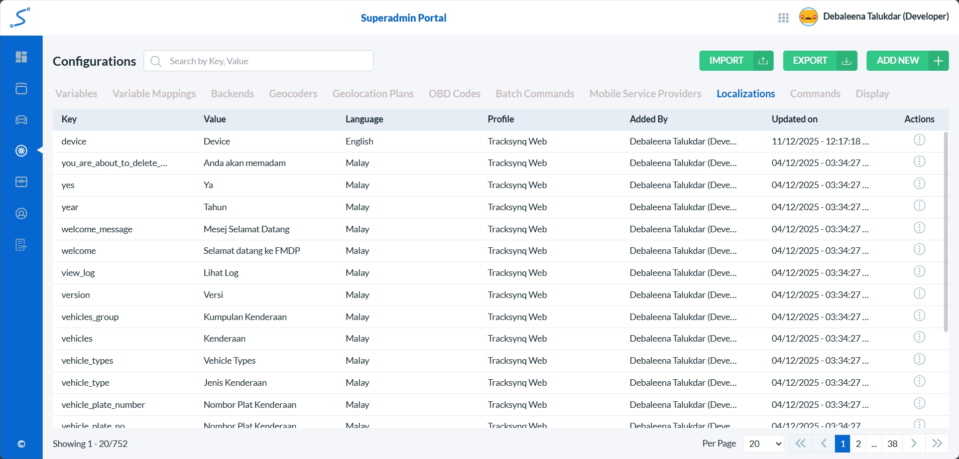Viewport: 959px width, 459px height.
Task: Open the apps grid launcher icon
Action: point(783,18)
